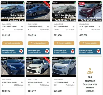Click heart icon on 2018 Sienna XLE $26,990
The height and width of the screenshot is (95, 103).
point(74,82)
